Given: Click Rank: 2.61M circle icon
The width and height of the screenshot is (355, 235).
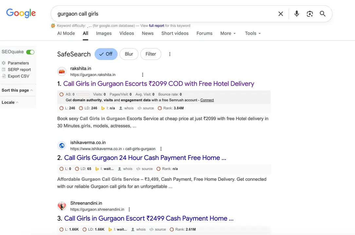Looking at the screenshot, I should click(172, 229).
